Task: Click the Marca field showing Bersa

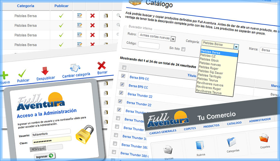Action: point(269,51)
